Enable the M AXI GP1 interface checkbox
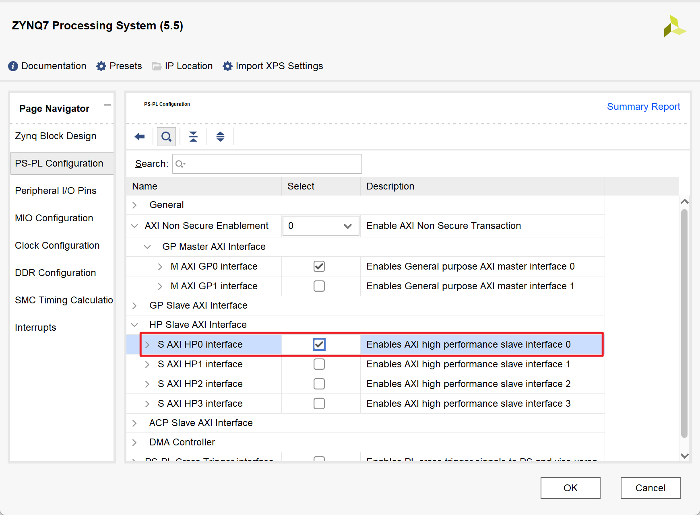The height and width of the screenshot is (515, 700). [319, 286]
